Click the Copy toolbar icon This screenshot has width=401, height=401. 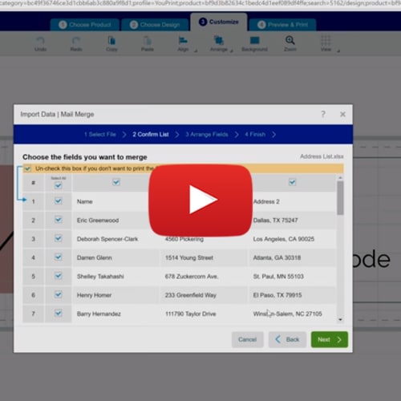[111, 41]
